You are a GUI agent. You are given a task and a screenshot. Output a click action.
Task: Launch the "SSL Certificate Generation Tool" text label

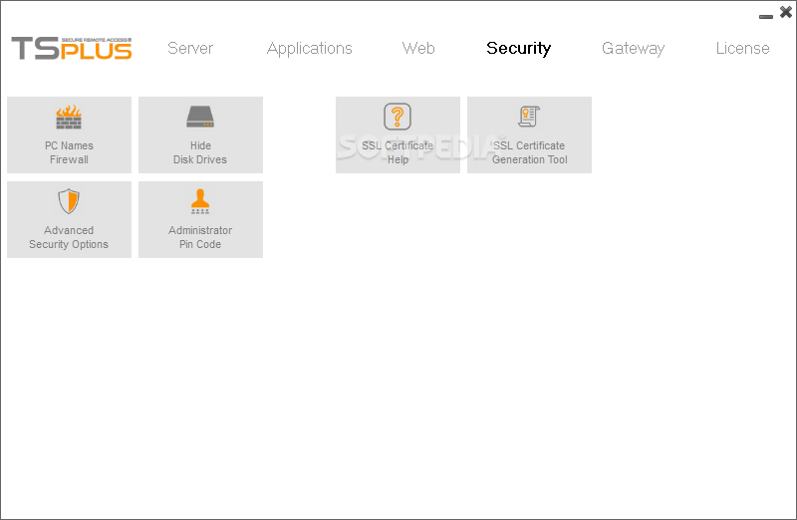pos(529,152)
